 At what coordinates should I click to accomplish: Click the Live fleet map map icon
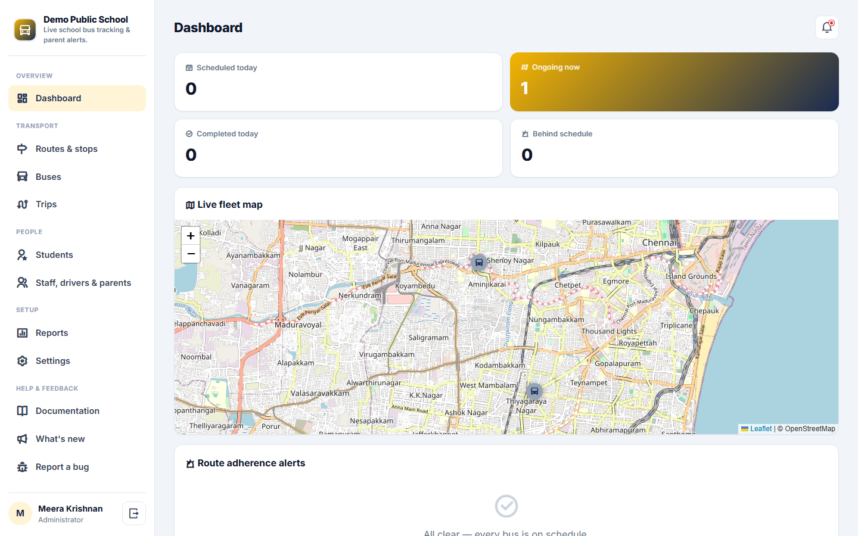click(x=190, y=205)
